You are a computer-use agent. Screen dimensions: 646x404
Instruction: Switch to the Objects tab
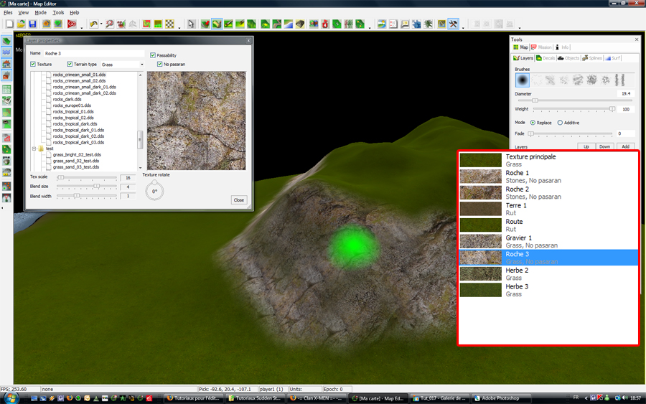coord(568,58)
